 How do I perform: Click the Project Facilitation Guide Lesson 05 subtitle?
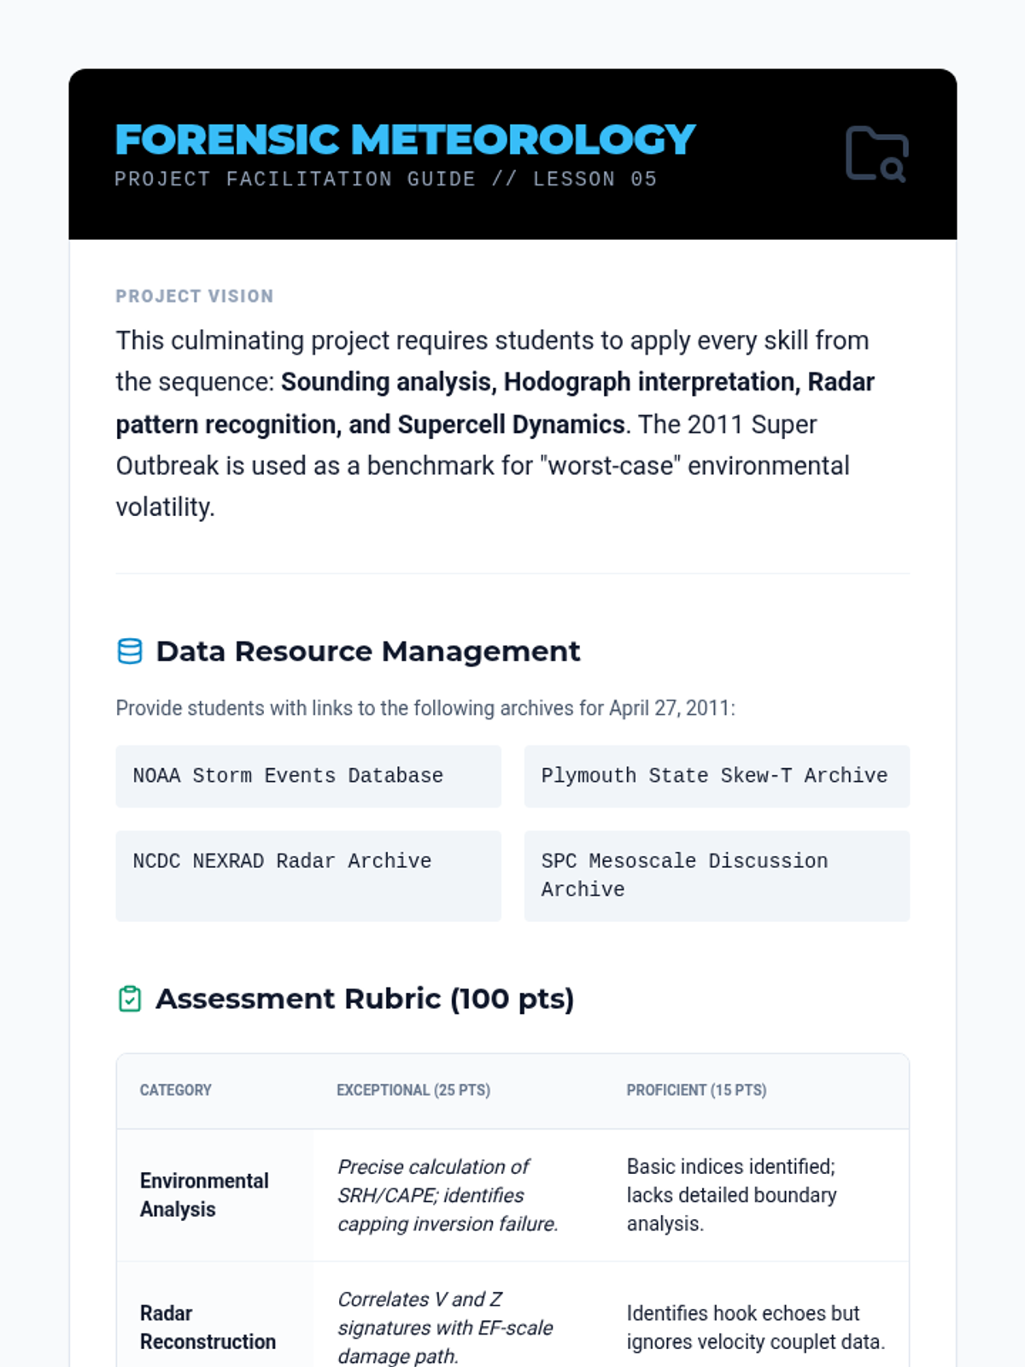tap(385, 179)
